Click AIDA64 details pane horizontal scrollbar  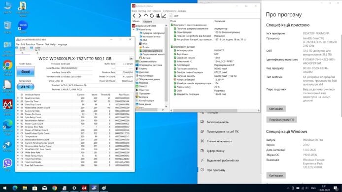click(x=215, y=110)
